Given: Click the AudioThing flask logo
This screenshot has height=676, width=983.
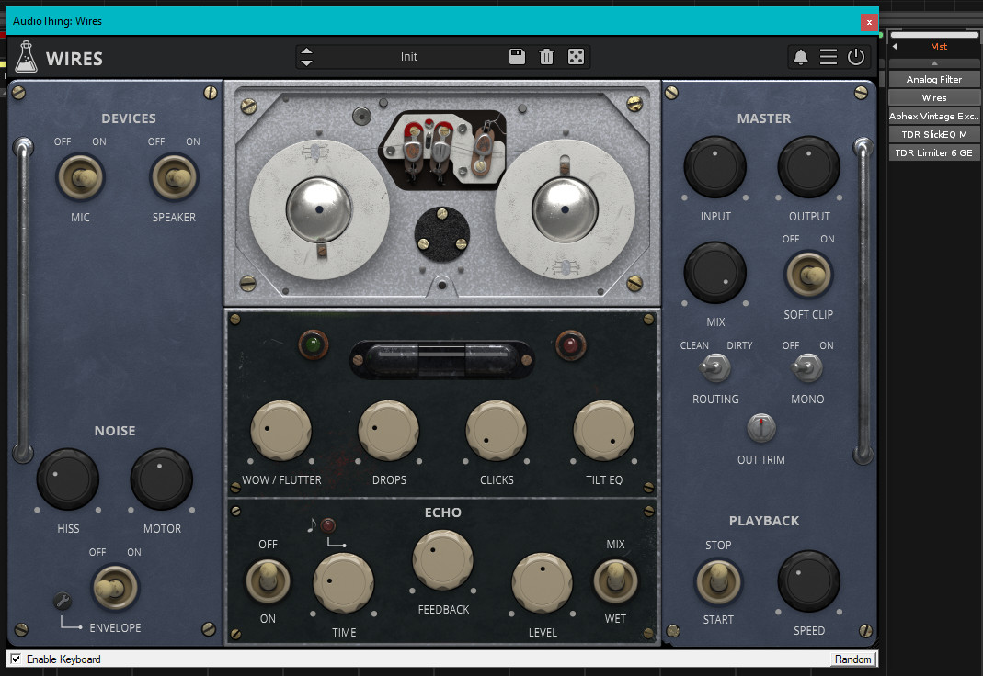Looking at the screenshot, I should (26, 57).
